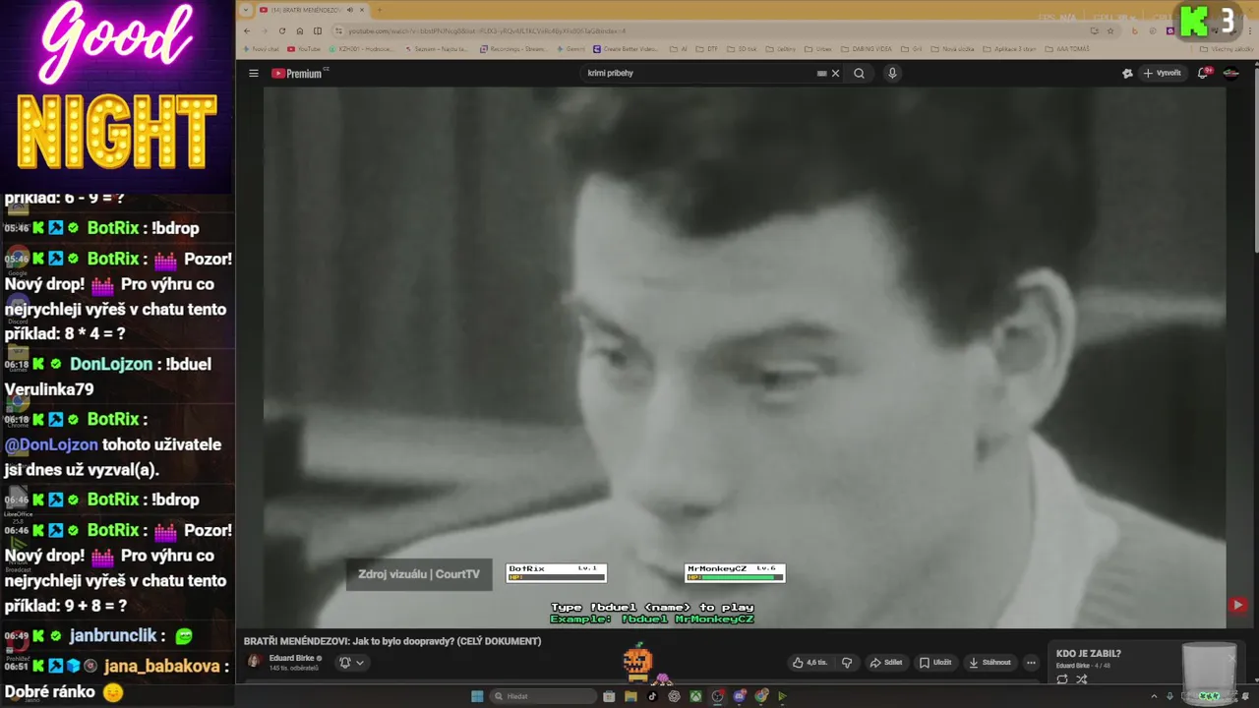Screen dimensions: 1259x708
Task: Click the Stáhnout download button
Action: (x=989, y=663)
